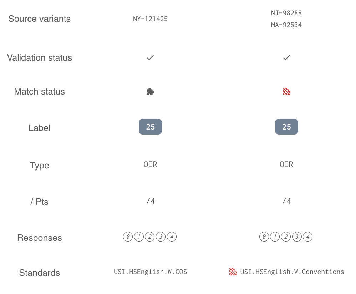356x294 pixels.
Task: Click the red mismatch puzzle icon under Match status
Action: pos(286,92)
